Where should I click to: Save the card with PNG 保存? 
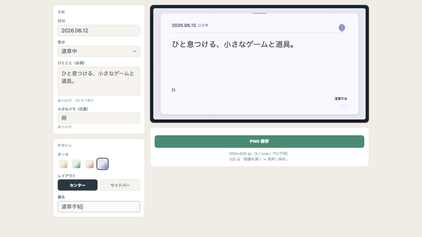coord(259,142)
